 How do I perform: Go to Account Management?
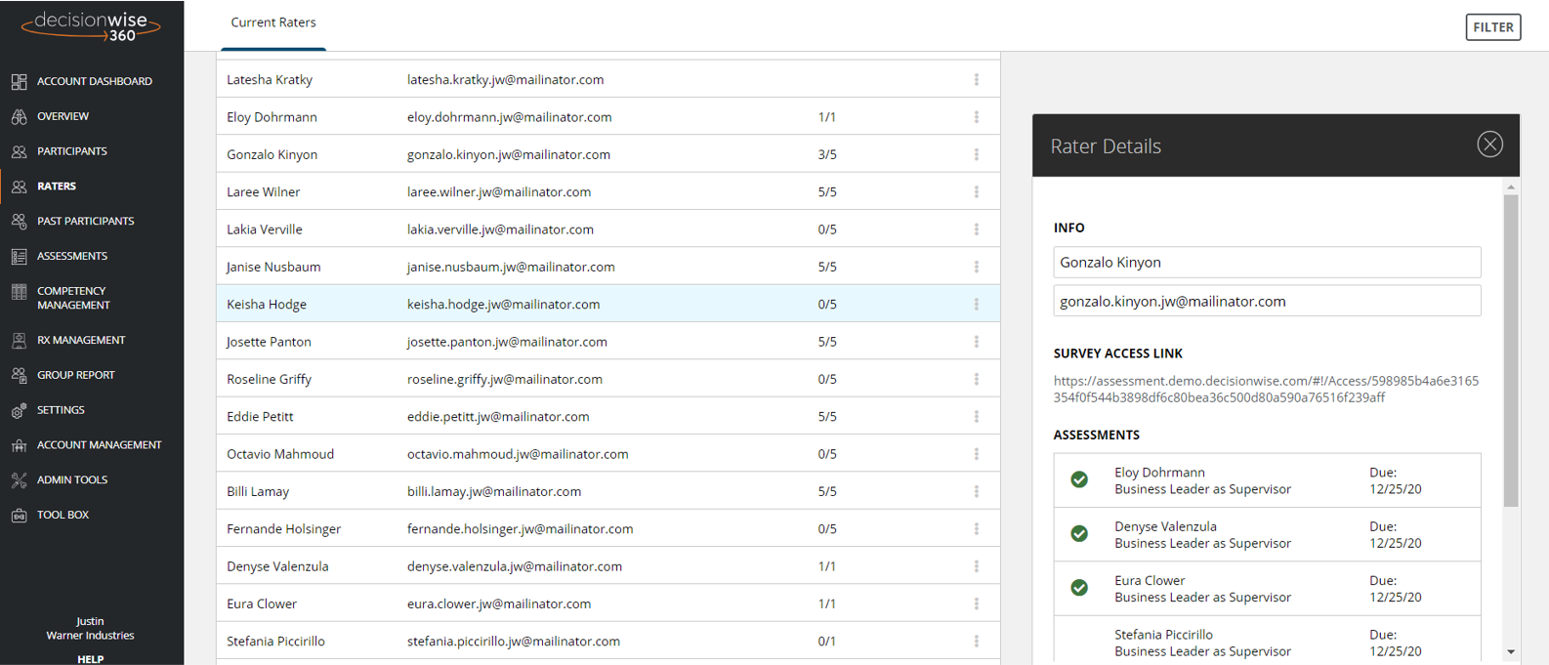100,445
